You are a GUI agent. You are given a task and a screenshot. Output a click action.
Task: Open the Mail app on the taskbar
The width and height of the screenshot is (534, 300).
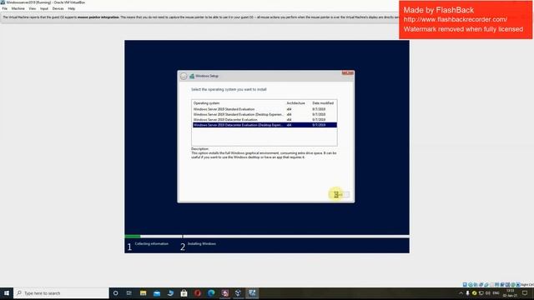[x=157, y=293]
